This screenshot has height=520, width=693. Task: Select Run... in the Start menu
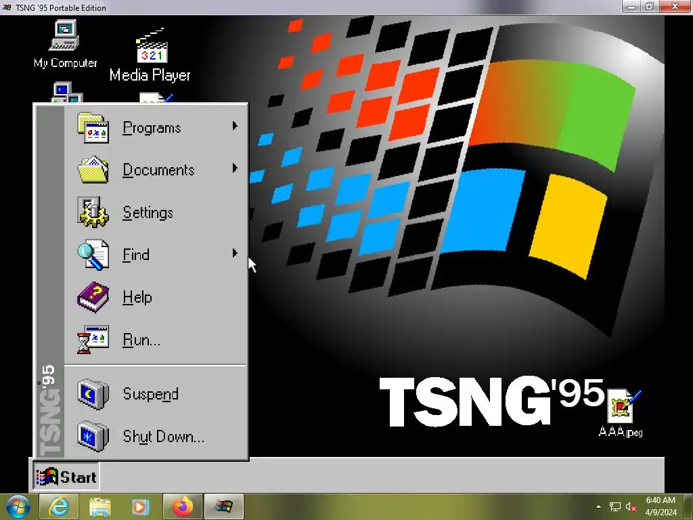click(155, 340)
